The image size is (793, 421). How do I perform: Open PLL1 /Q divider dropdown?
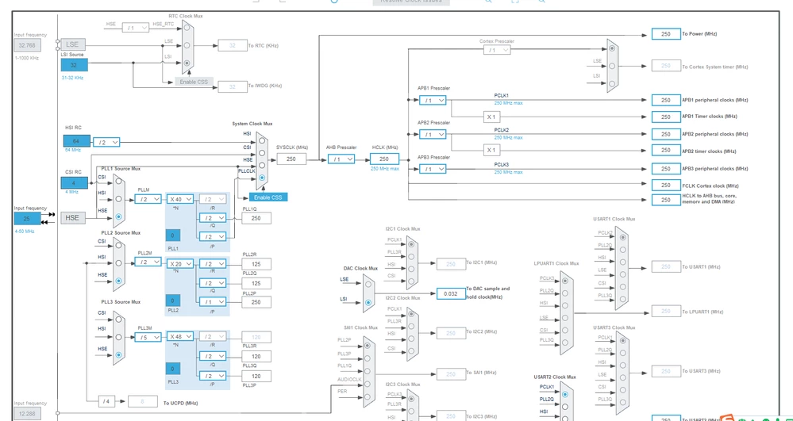coord(213,218)
